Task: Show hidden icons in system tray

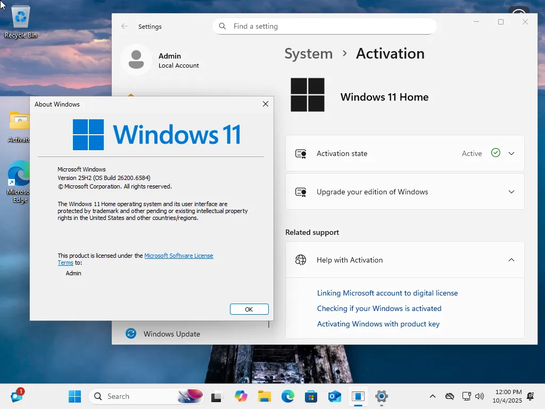Action: pyautogui.click(x=433, y=396)
